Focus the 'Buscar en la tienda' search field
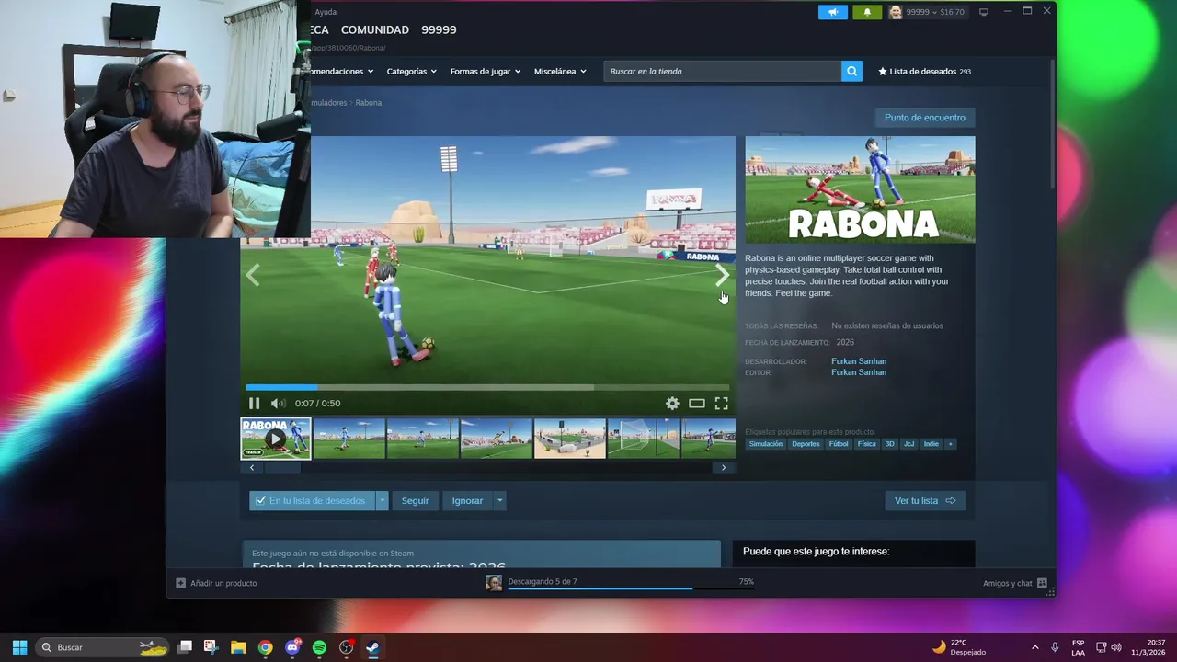Screen dimensions: 1177x662 [x=723, y=71]
